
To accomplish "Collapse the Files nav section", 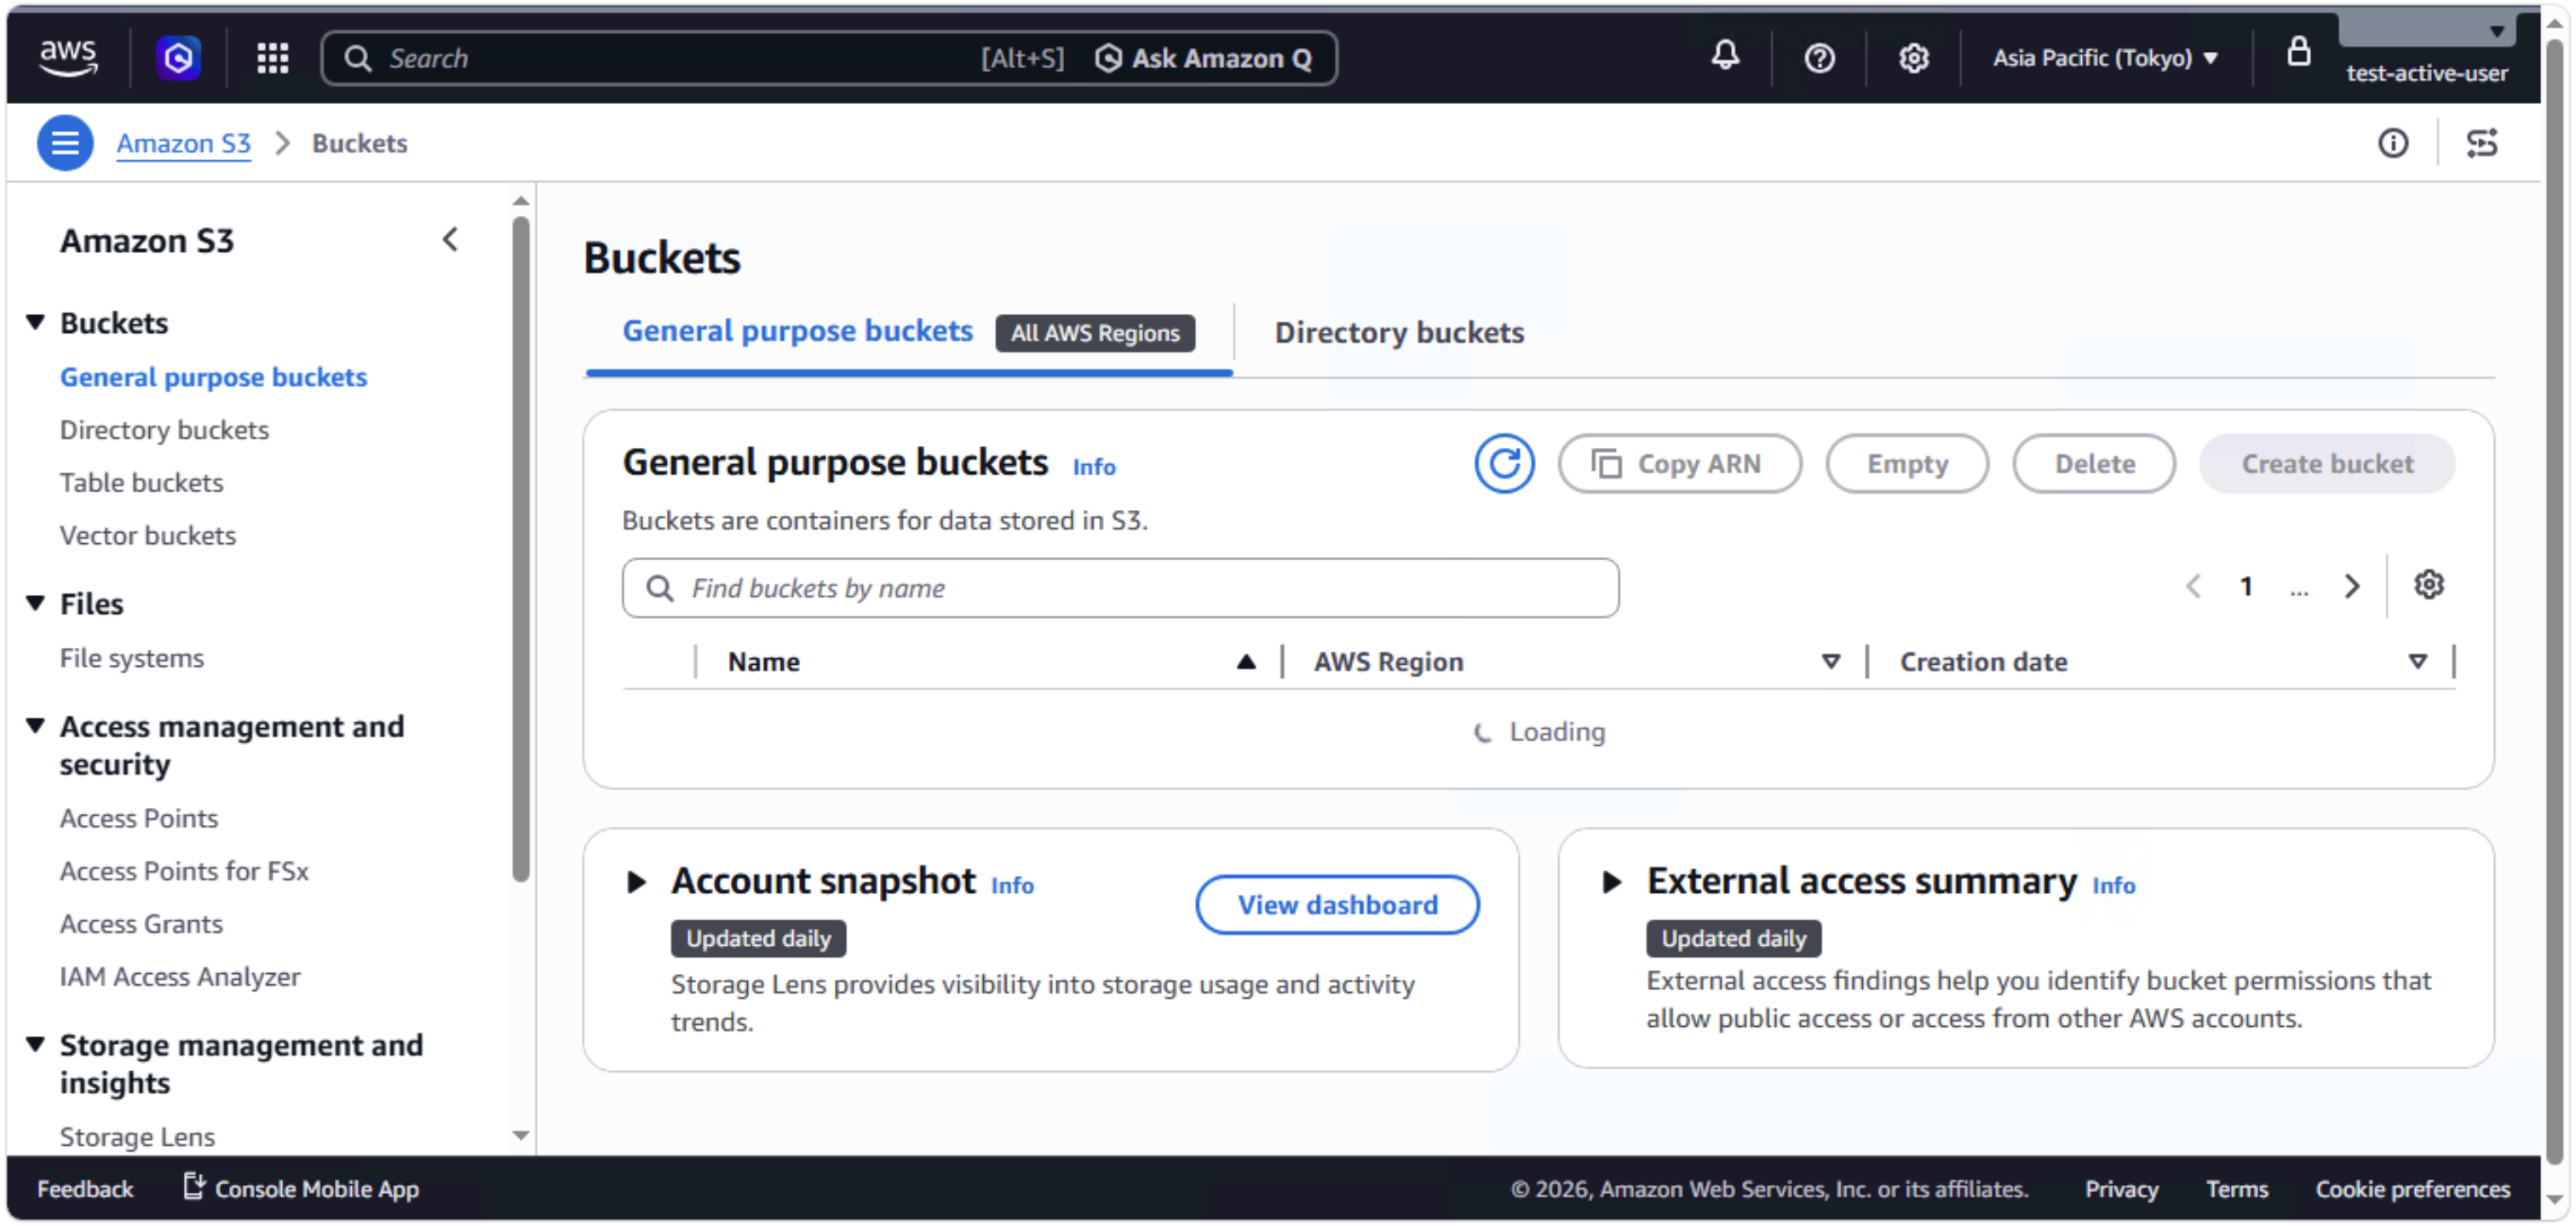I will pos(35,604).
